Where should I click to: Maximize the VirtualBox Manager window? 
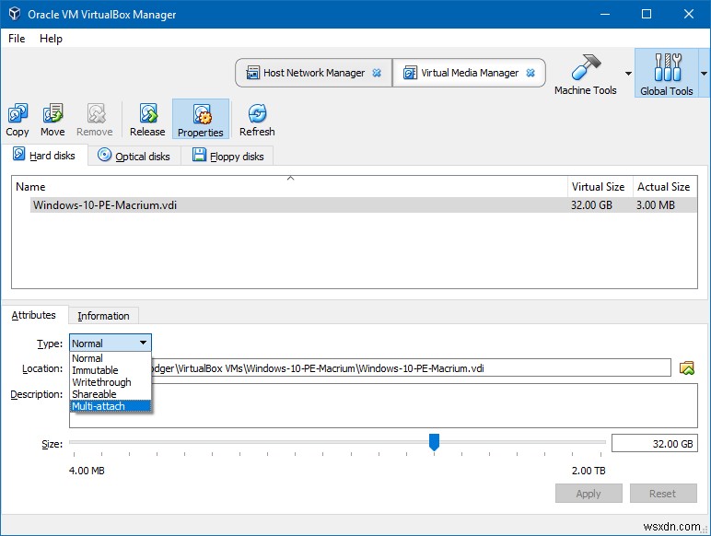[x=647, y=14]
